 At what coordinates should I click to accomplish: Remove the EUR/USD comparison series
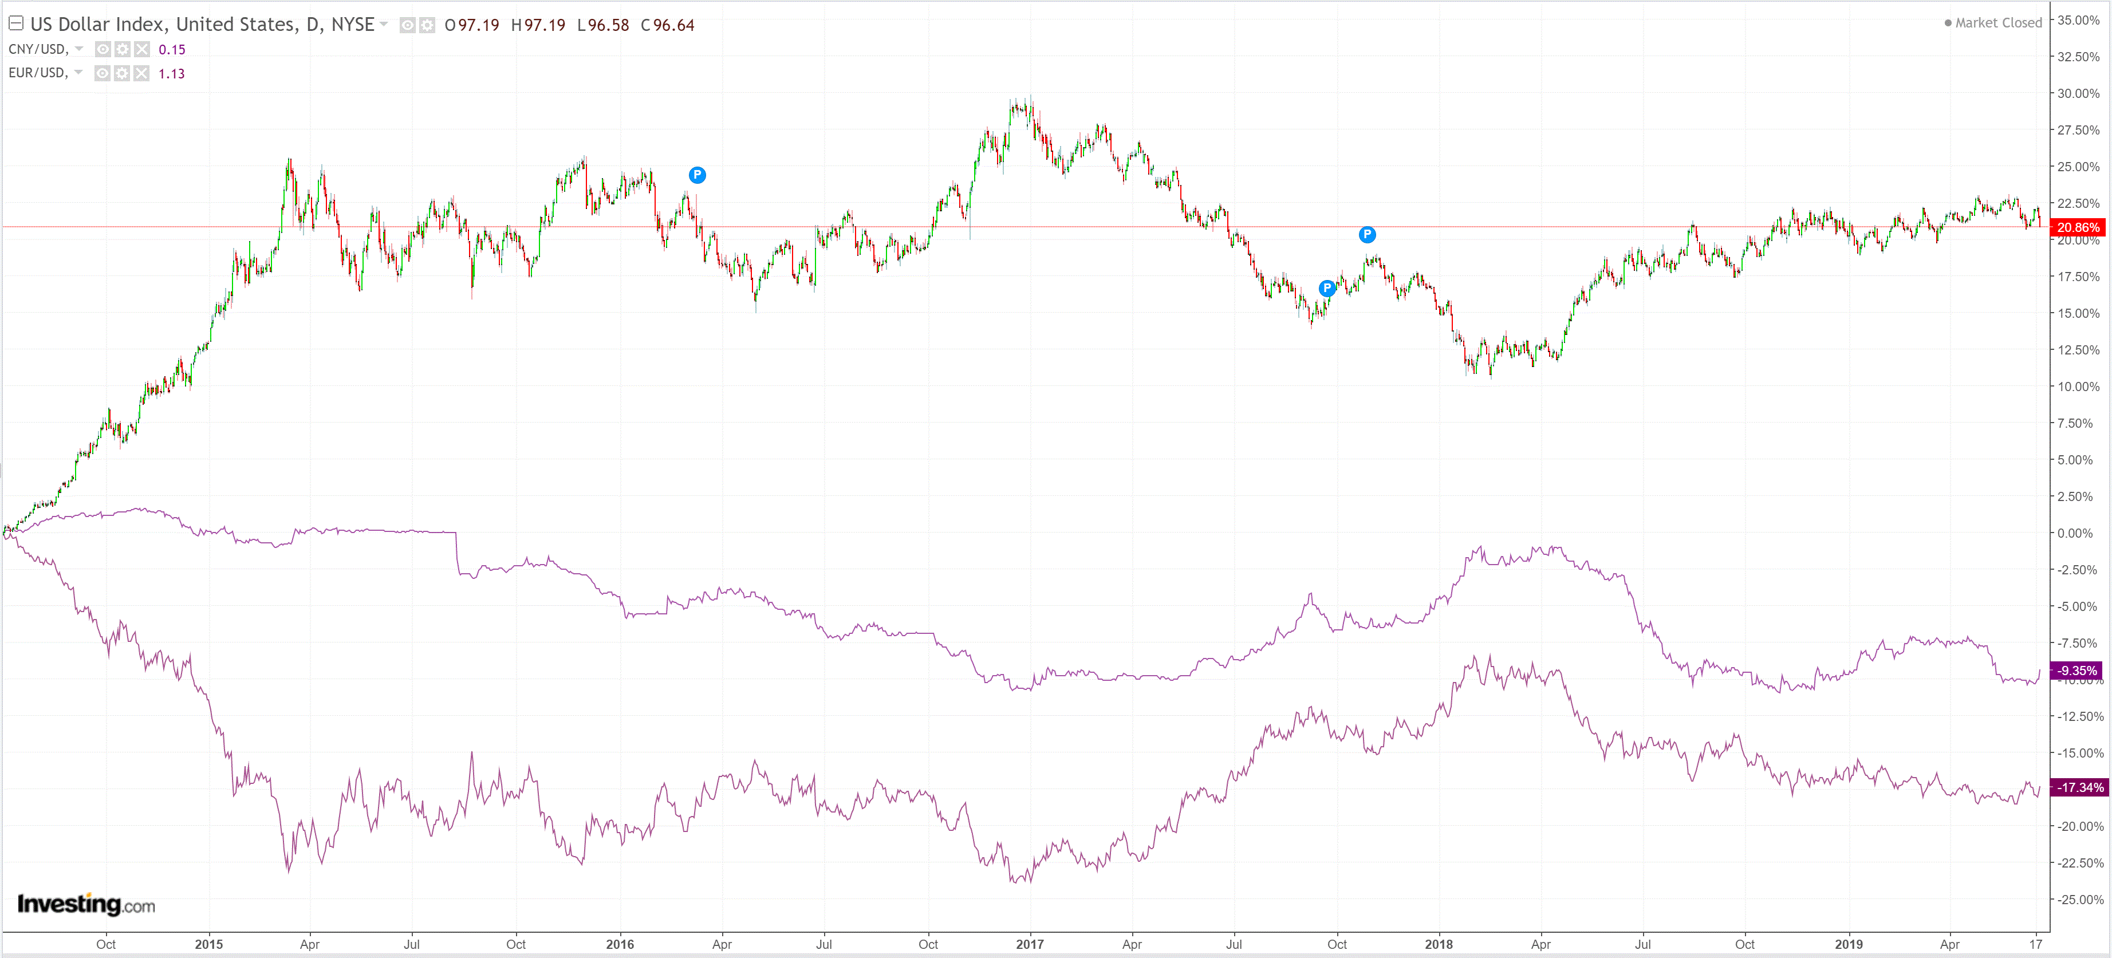click(x=142, y=74)
